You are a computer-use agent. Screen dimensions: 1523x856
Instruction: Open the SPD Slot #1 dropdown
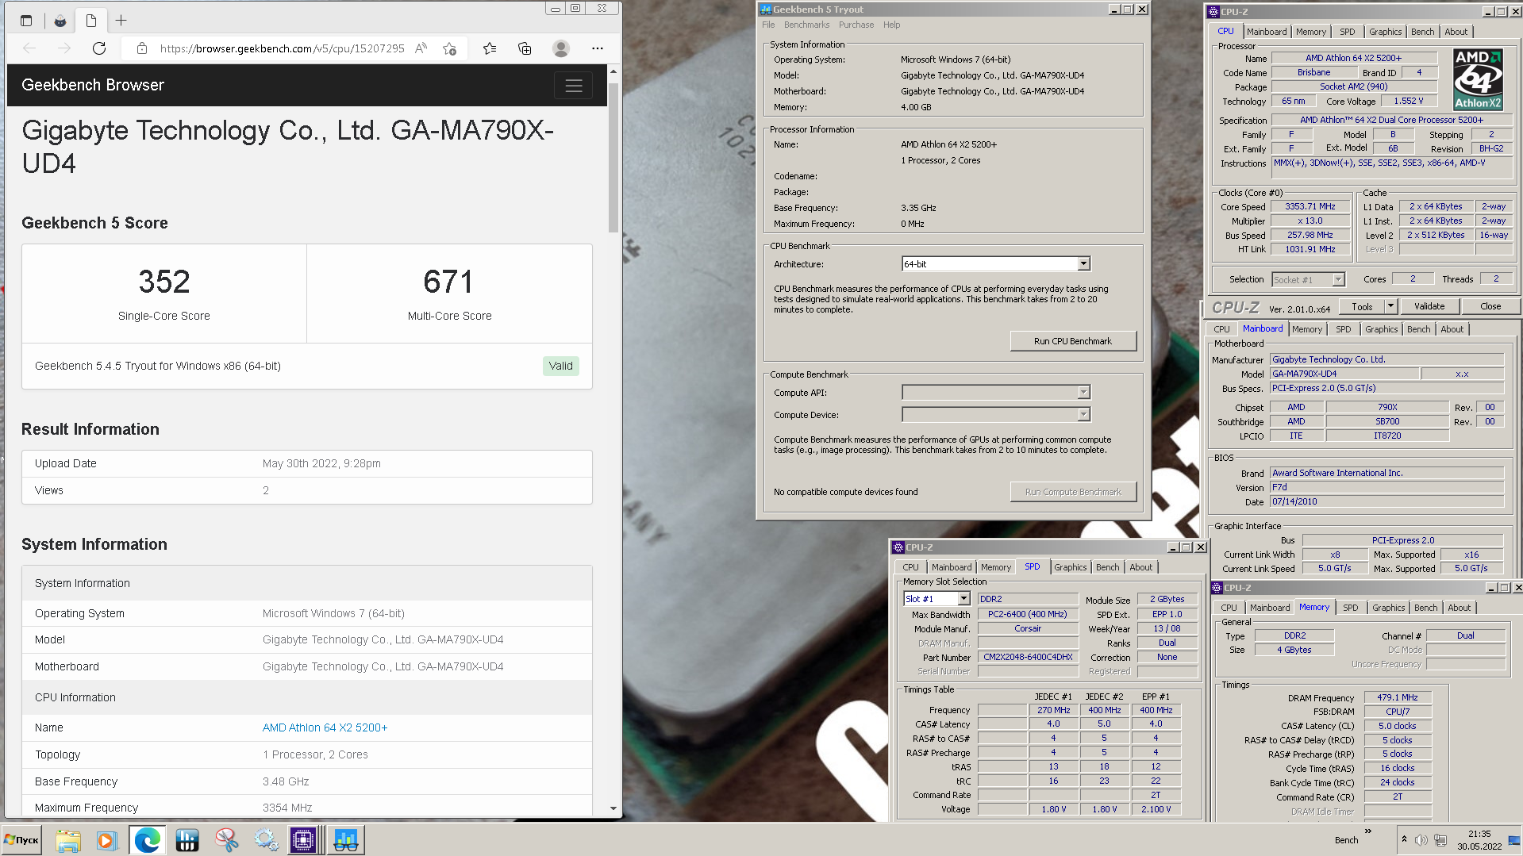click(x=964, y=599)
